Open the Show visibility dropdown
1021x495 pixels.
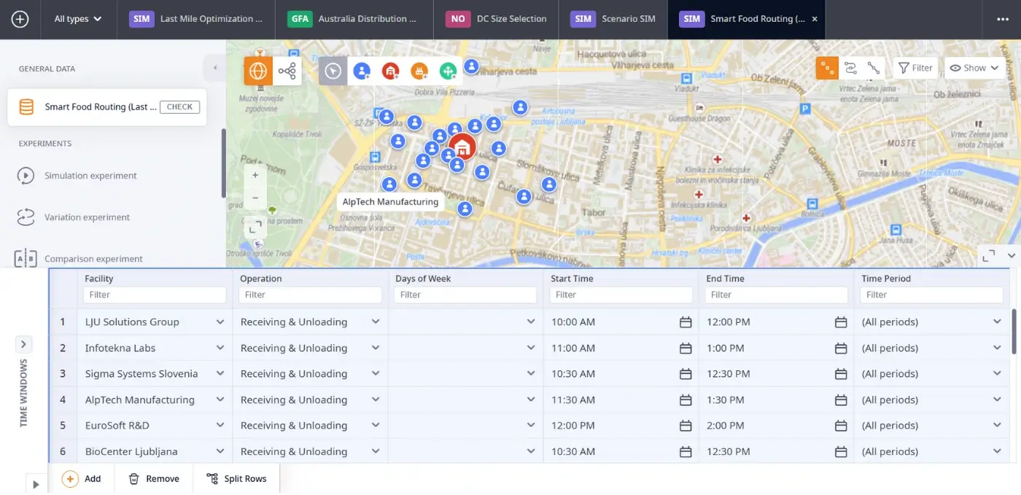[x=974, y=68]
